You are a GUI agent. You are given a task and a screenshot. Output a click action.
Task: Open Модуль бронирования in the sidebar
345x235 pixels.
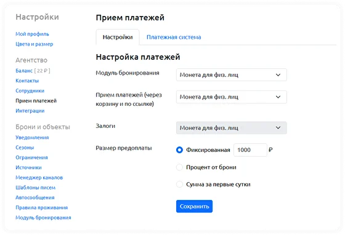click(43, 218)
